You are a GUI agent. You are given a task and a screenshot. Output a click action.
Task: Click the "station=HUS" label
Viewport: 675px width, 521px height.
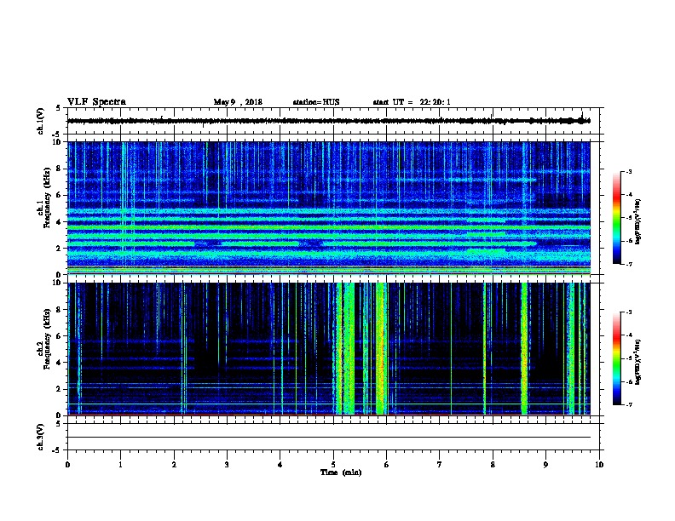(316, 102)
